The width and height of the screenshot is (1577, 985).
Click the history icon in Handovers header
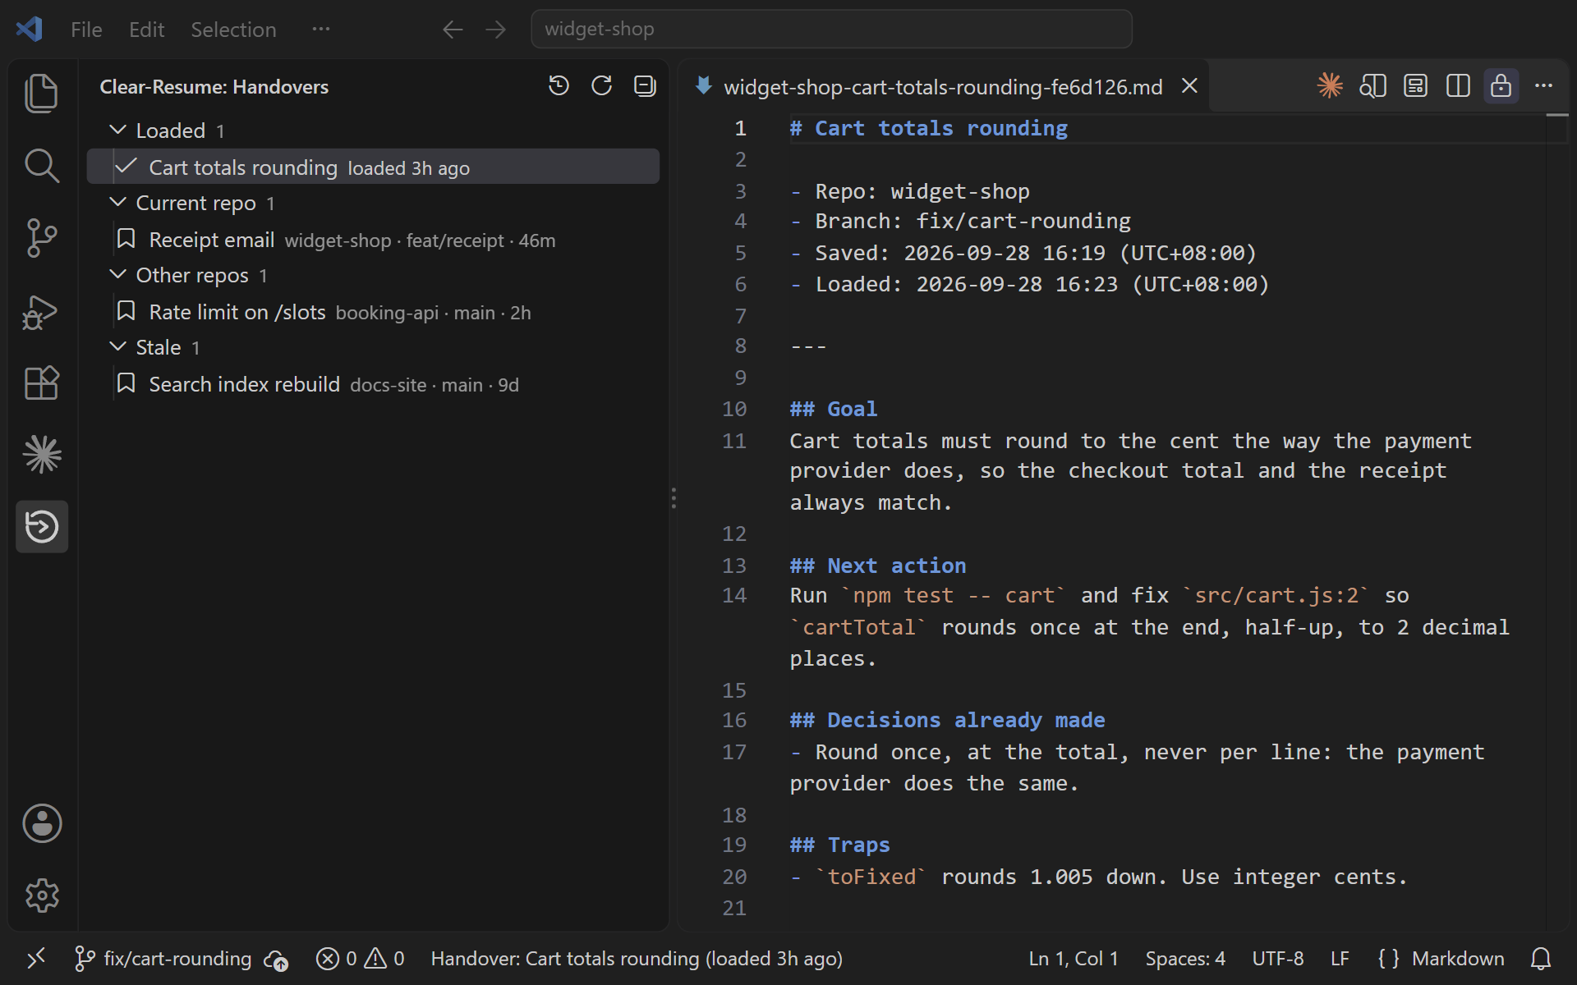[x=559, y=86]
